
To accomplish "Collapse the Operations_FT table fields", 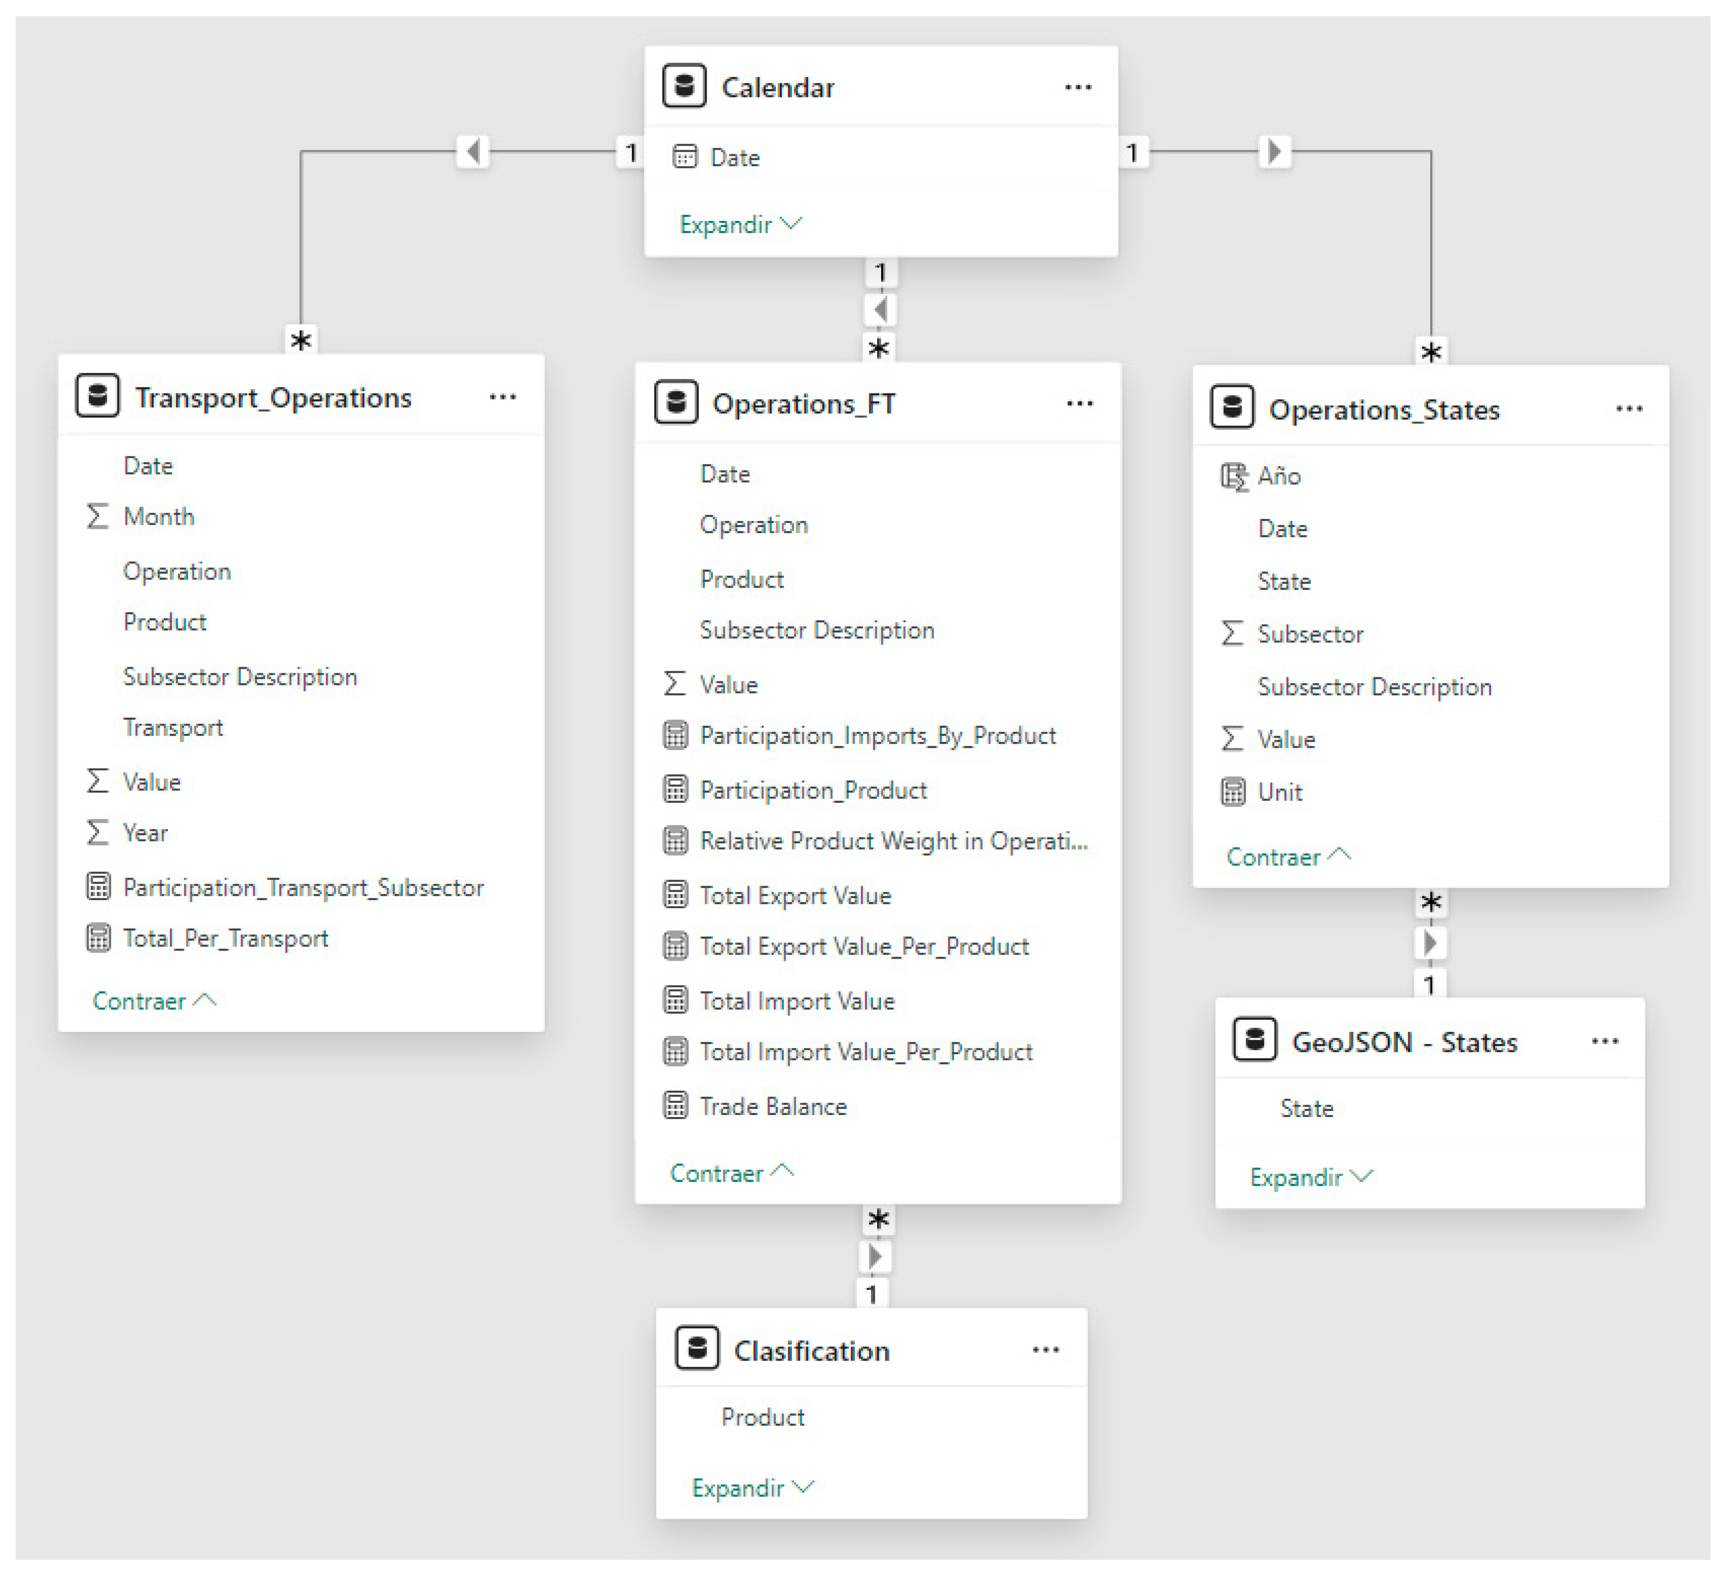I will 731,1172.
